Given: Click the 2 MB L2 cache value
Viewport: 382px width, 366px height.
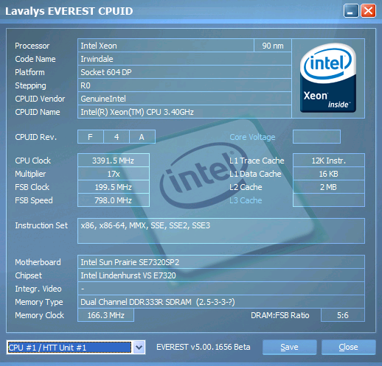Looking at the screenshot, I should click(329, 187).
